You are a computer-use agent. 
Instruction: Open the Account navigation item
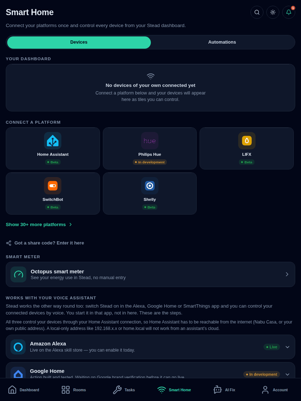pos(274,390)
